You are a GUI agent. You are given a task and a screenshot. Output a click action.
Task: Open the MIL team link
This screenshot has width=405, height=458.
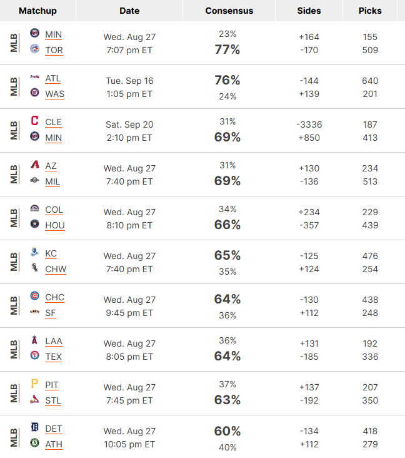tap(52, 181)
